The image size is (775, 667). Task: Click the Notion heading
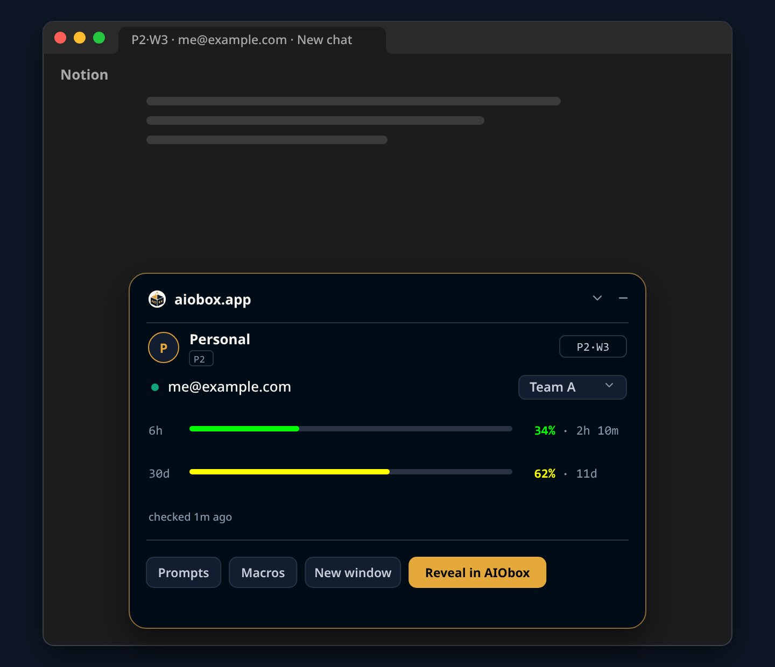tap(84, 75)
